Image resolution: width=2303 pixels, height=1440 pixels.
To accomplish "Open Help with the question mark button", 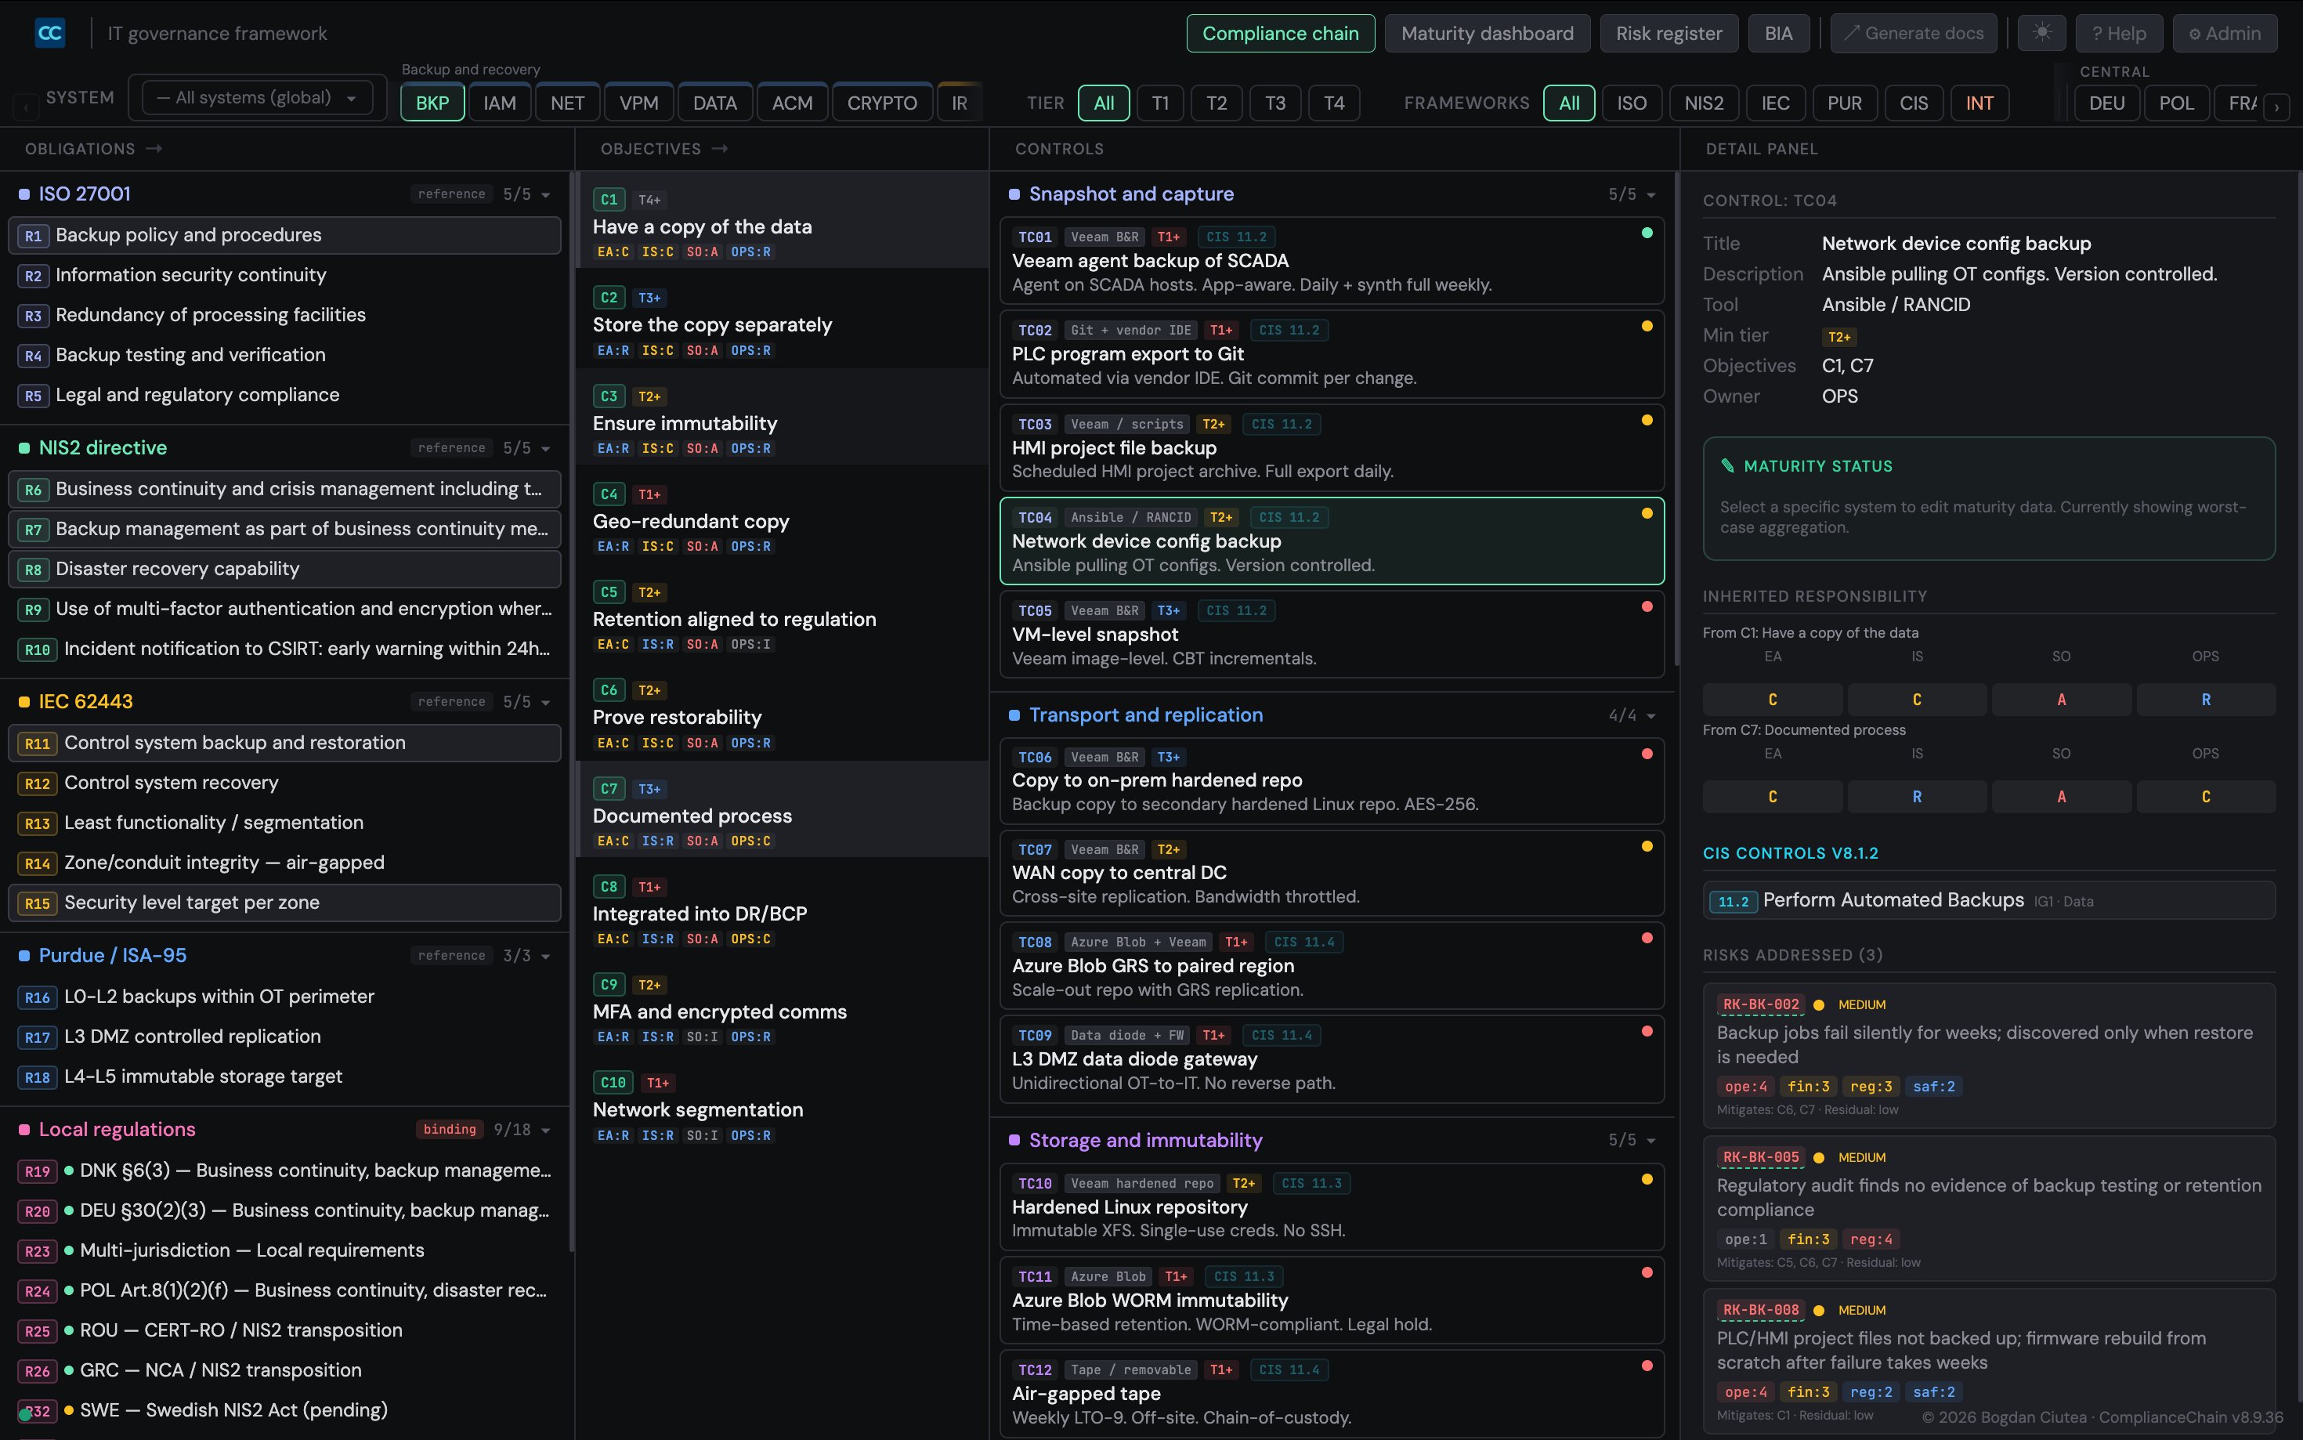I will (2120, 32).
